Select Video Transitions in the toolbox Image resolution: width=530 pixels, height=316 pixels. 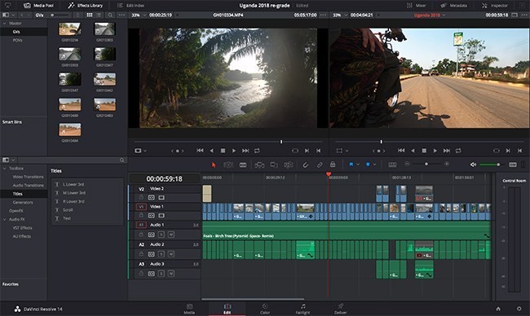click(x=28, y=177)
